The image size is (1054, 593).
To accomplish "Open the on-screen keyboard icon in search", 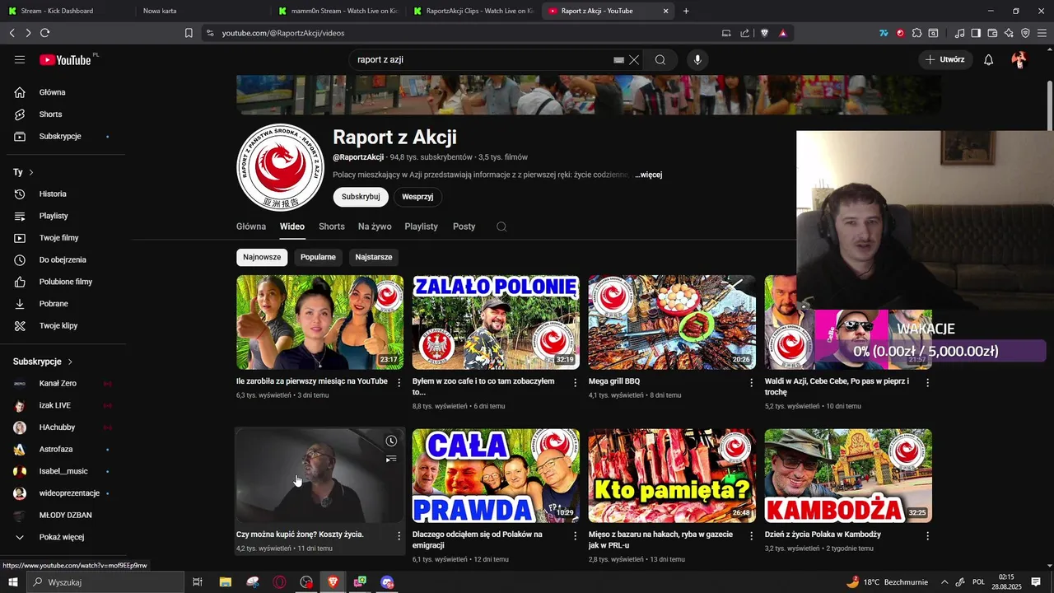I will coord(619,60).
